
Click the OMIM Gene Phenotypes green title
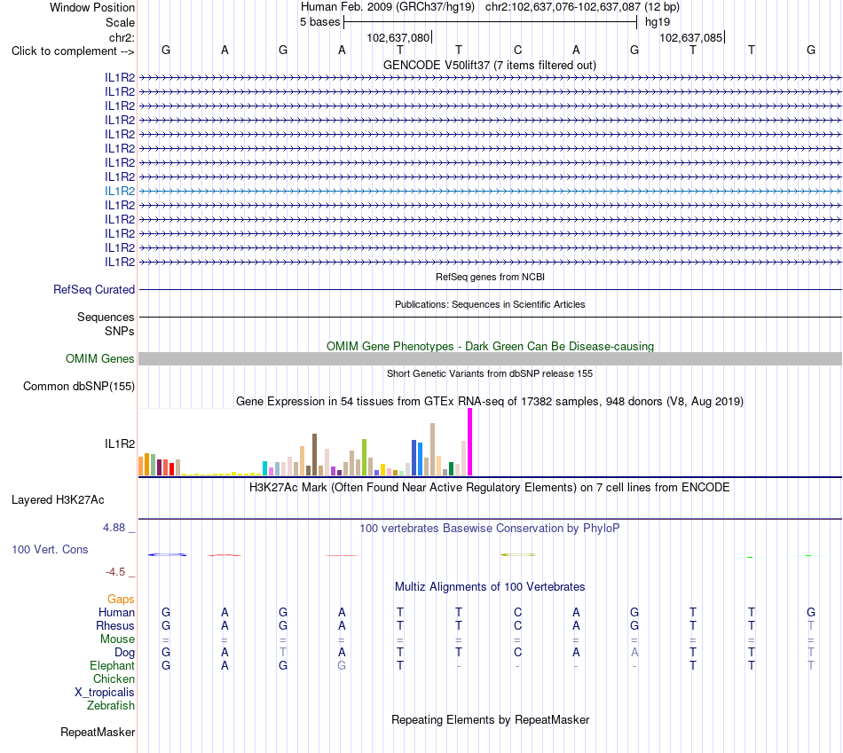point(490,346)
